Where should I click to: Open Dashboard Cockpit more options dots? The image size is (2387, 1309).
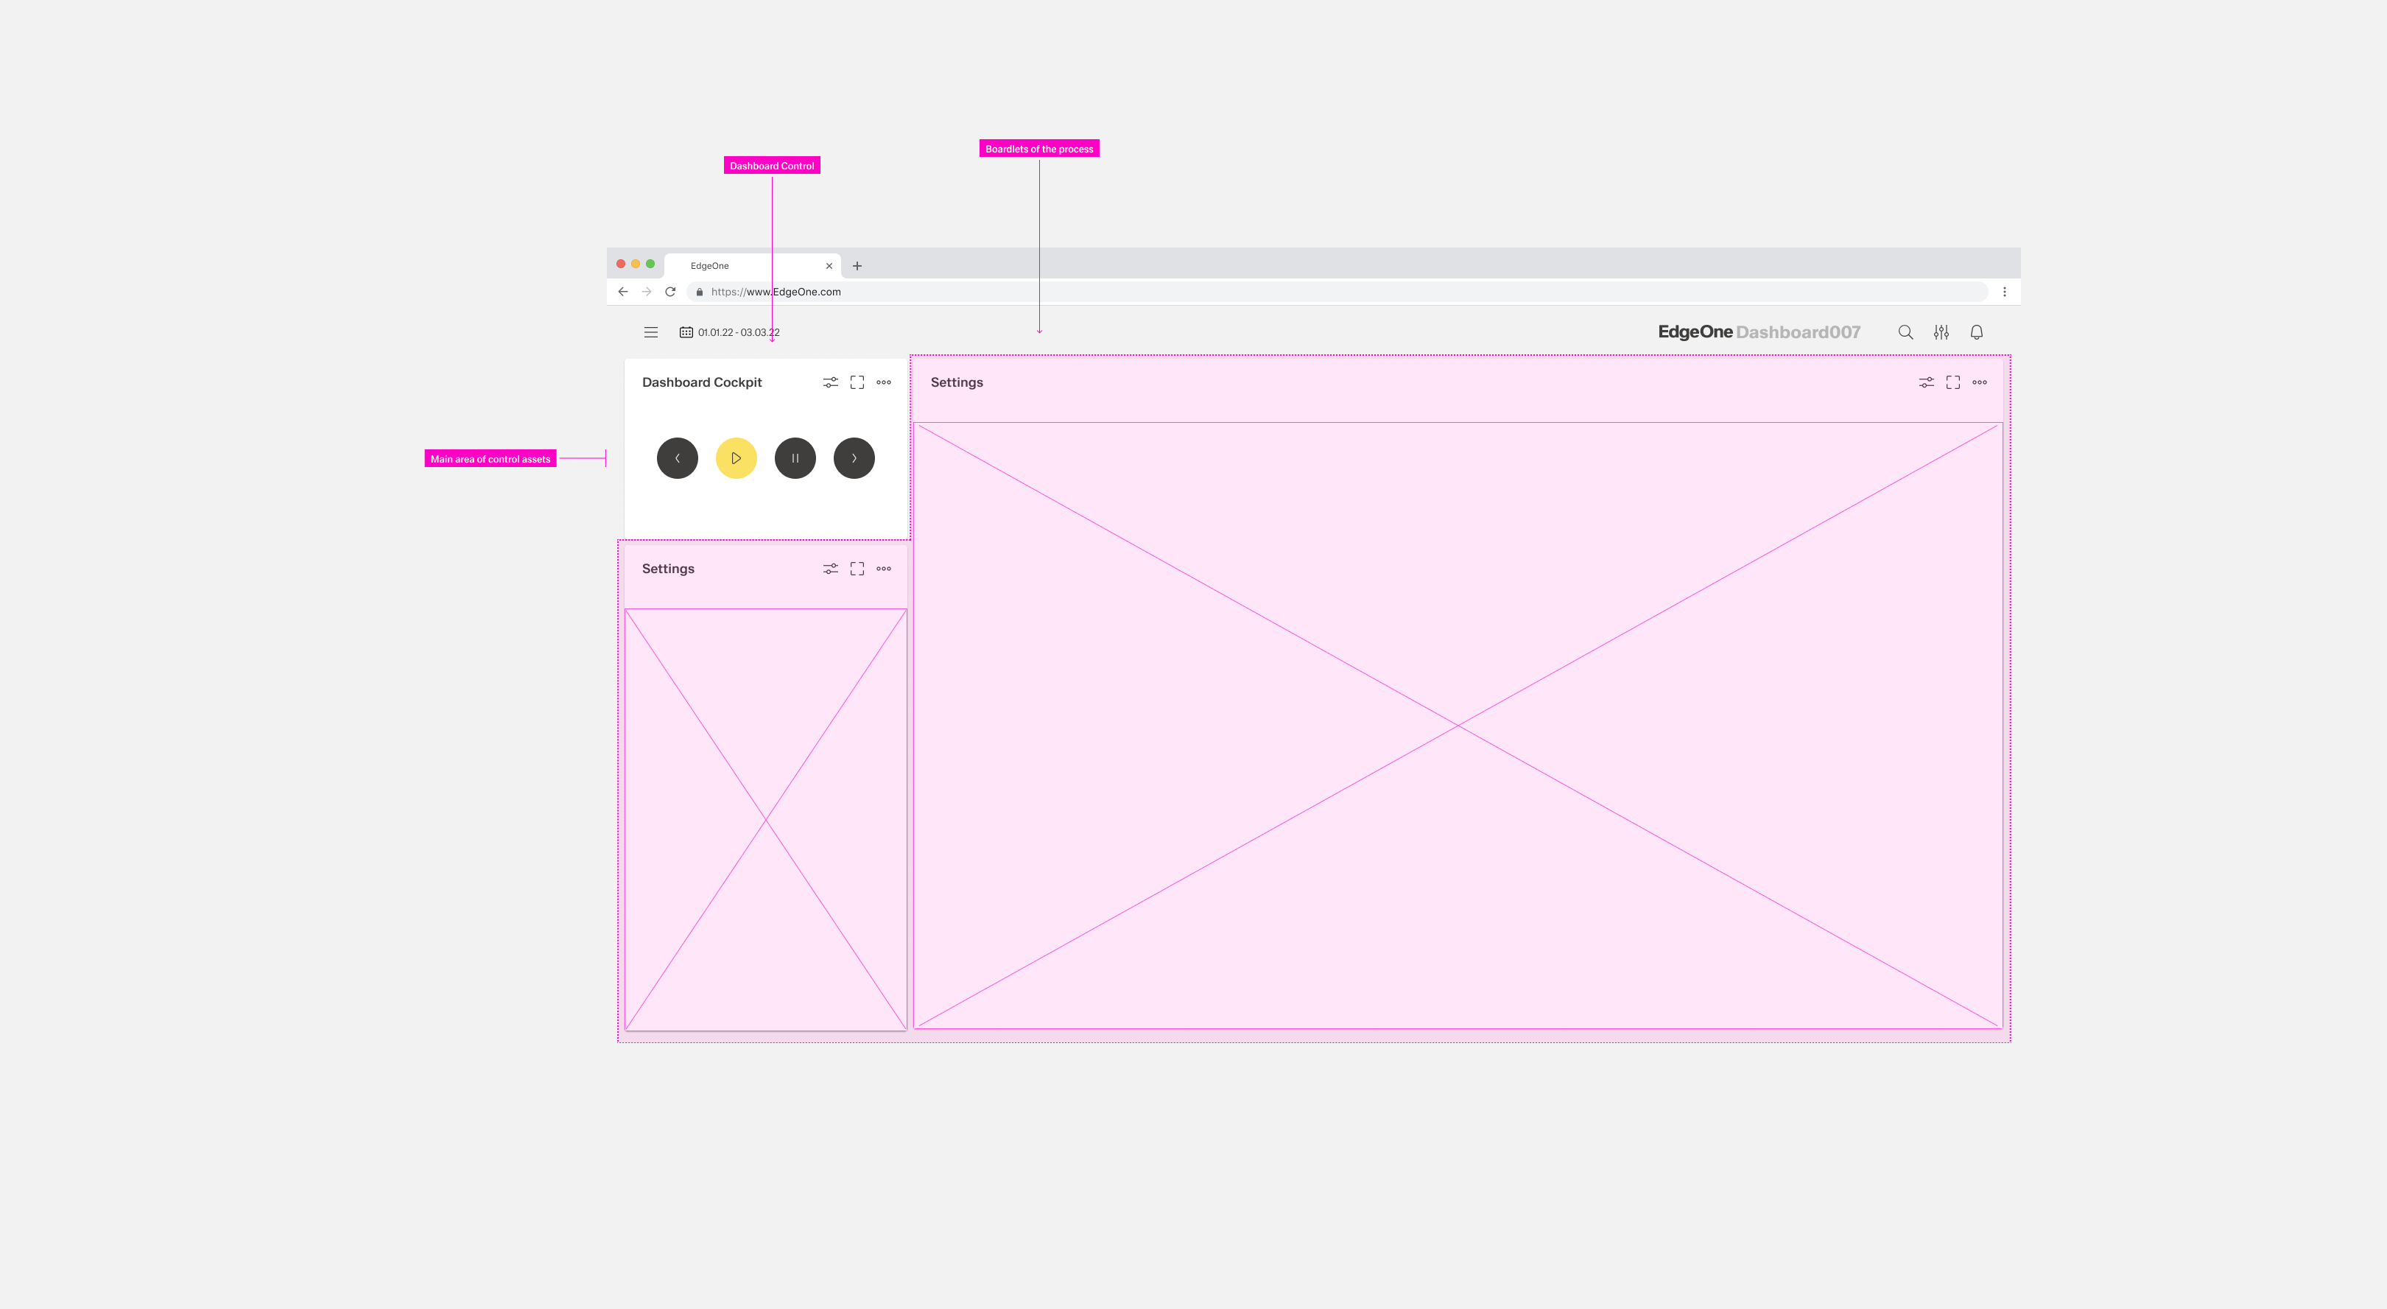click(884, 382)
